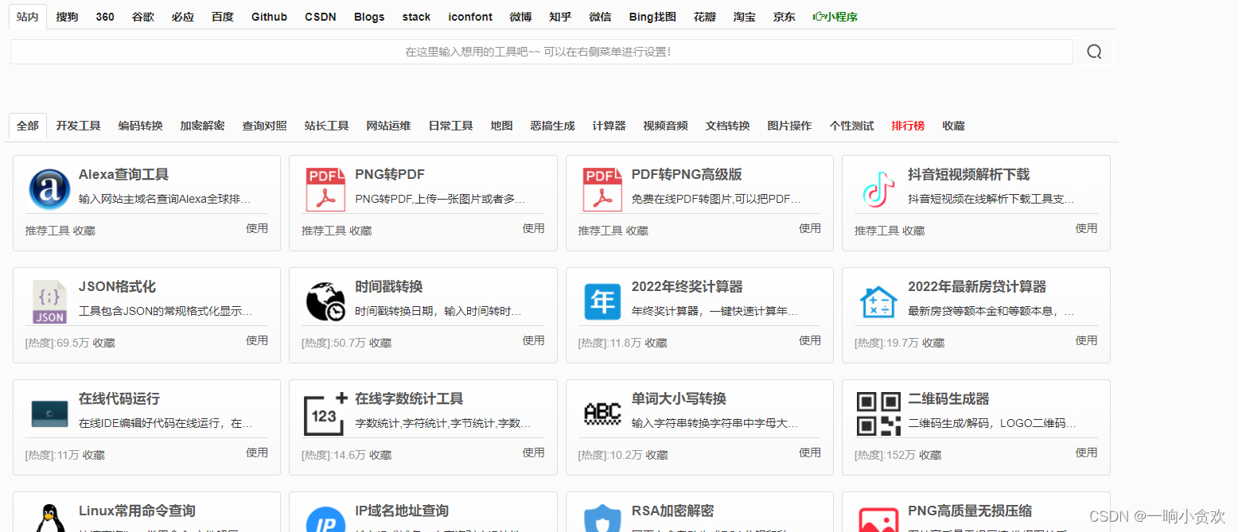Click 收藏 on the 在线字数统计工具 card
This screenshot has width=1238, height=532.
(380, 454)
